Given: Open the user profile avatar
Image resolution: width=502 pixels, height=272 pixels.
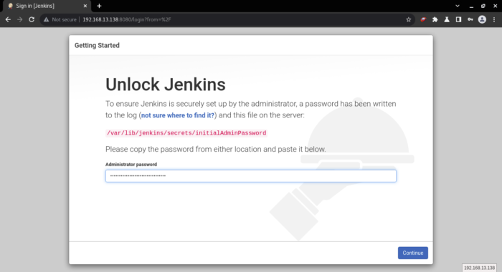Looking at the screenshot, I should coord(482,19).
